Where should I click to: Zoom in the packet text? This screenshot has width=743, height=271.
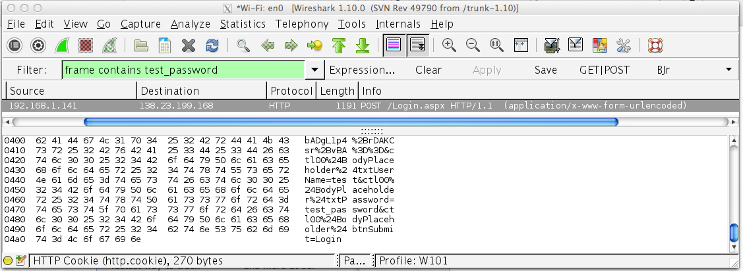449,45
